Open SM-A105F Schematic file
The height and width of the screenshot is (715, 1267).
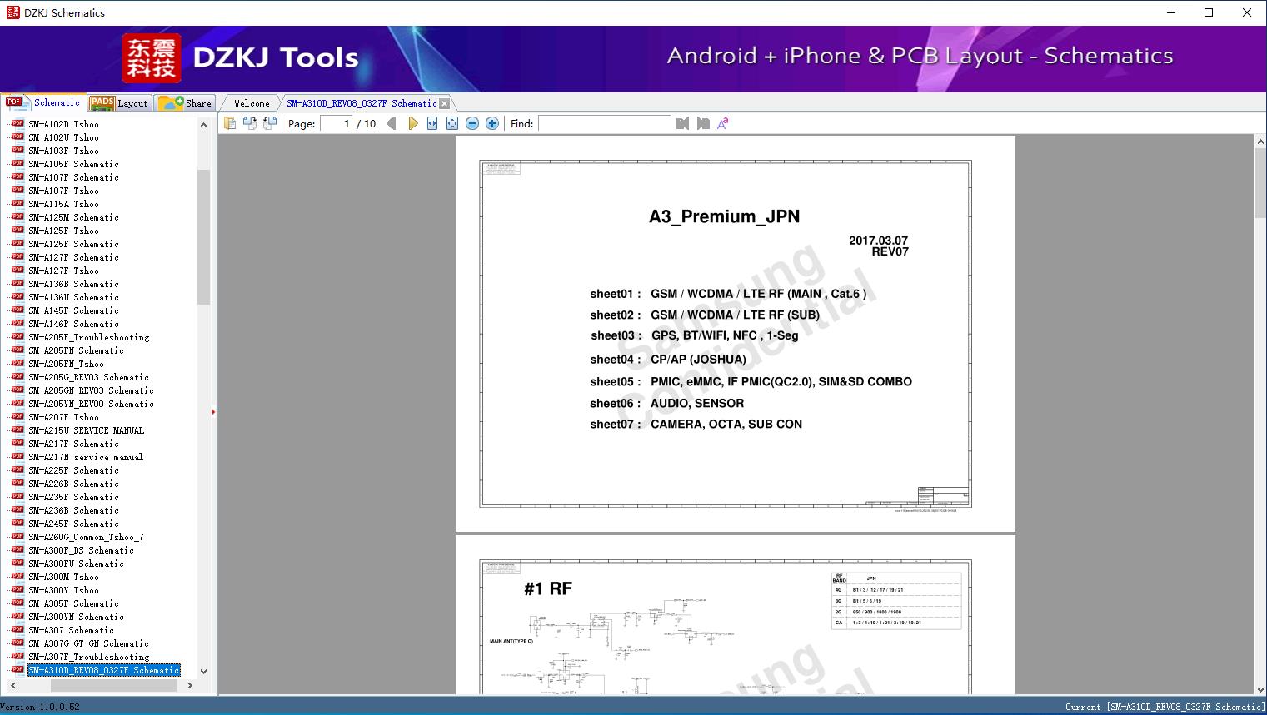pos(73,164)
